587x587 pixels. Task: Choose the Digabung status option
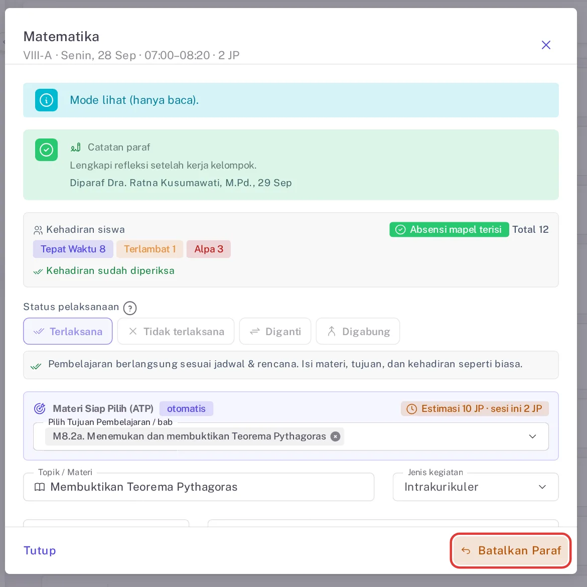pyautogui.click(x=358, y=331)
